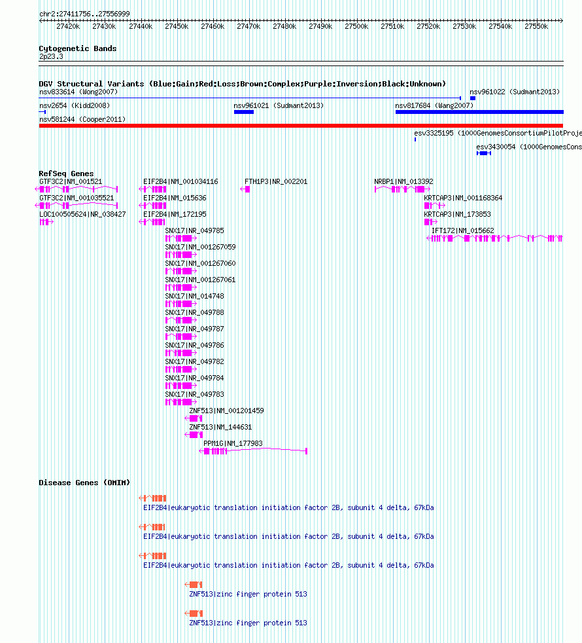
Task: Click the SNX17|NR_049783 transcript glyph
Action: (x=180, y=402)
